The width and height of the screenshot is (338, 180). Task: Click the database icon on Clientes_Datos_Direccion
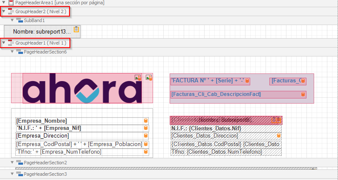(279, 135)
